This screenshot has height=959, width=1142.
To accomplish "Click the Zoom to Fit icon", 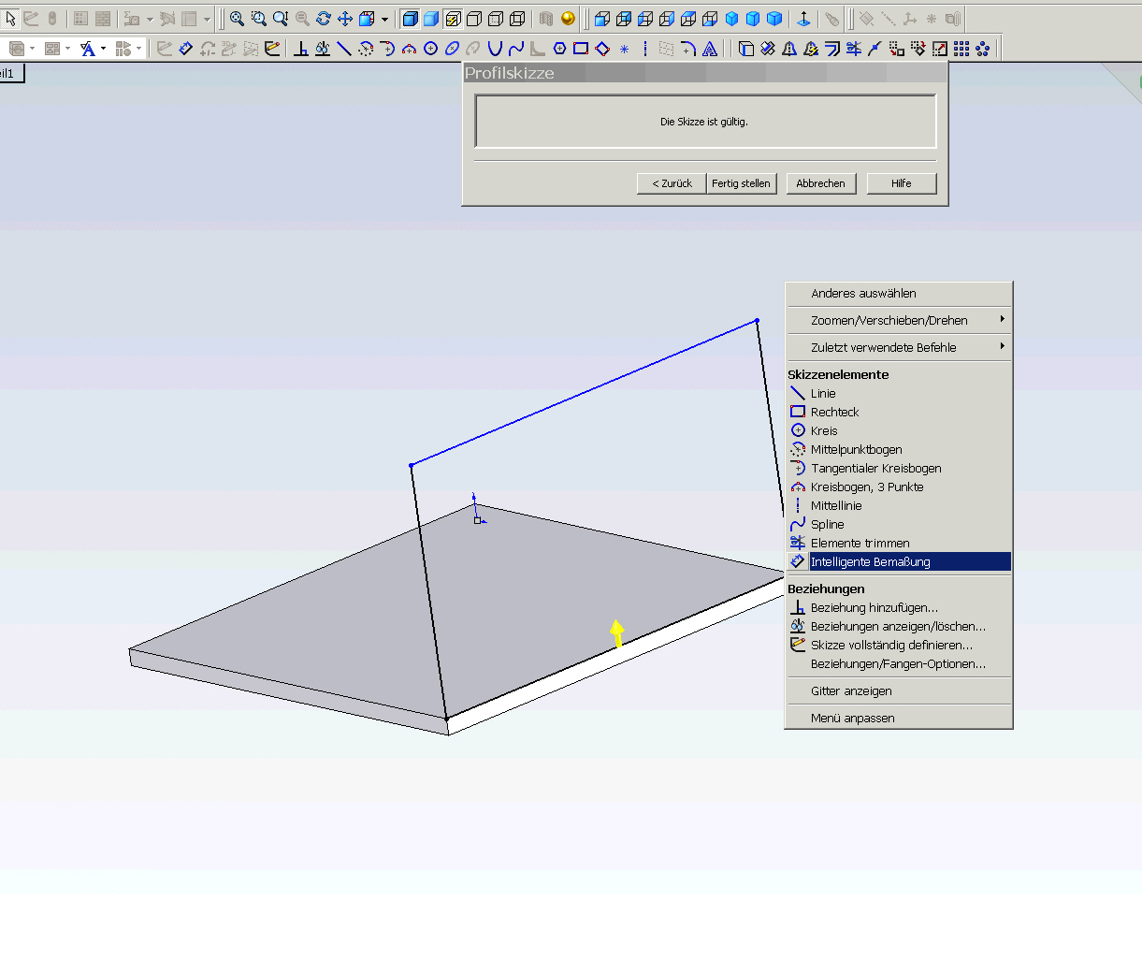I will (x=237, y=19).
